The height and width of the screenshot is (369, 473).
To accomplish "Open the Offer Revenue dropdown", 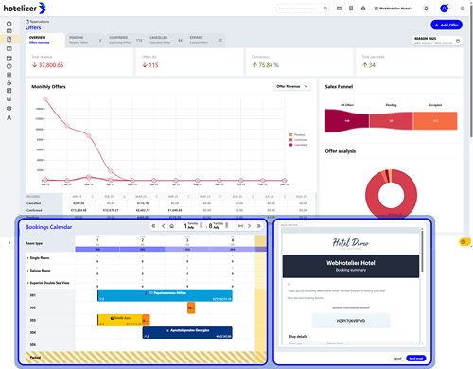I will [292, 86].
